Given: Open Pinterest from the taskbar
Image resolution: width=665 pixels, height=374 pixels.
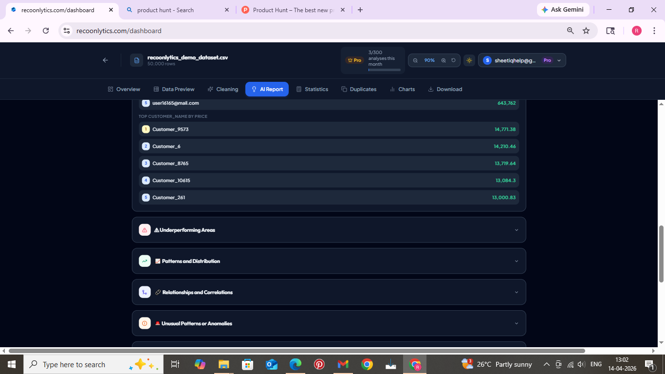Looking at the screenshot, I should point(319,364).
